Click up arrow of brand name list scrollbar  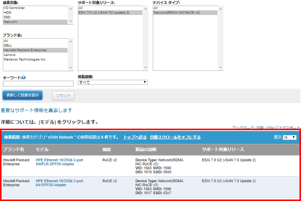click(71, 41)
